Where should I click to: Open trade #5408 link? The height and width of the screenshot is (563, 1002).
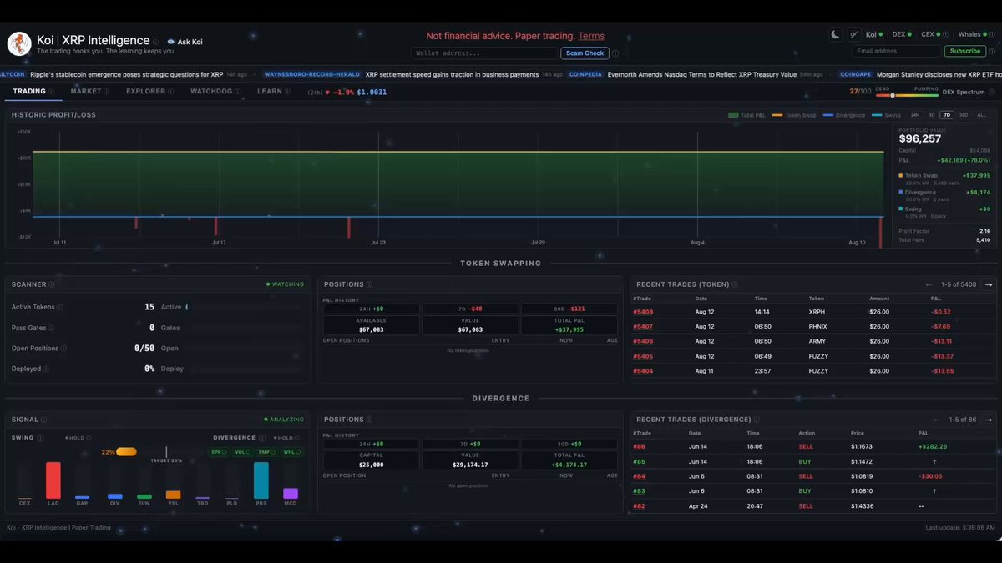(x=643, y=312)
